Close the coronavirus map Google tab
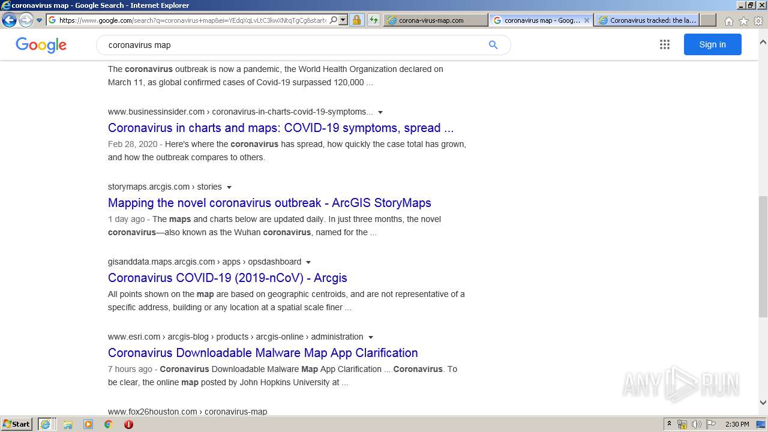The height and width of the screenshot is (432, 768). tap(587, 20)
